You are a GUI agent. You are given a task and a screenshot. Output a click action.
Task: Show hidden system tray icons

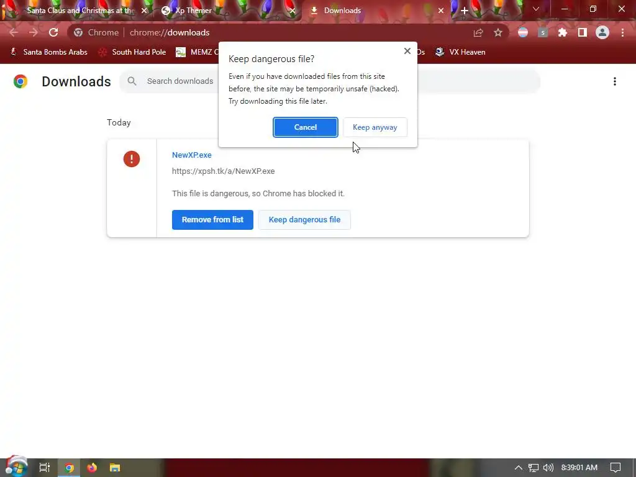(x=519, y=468)
